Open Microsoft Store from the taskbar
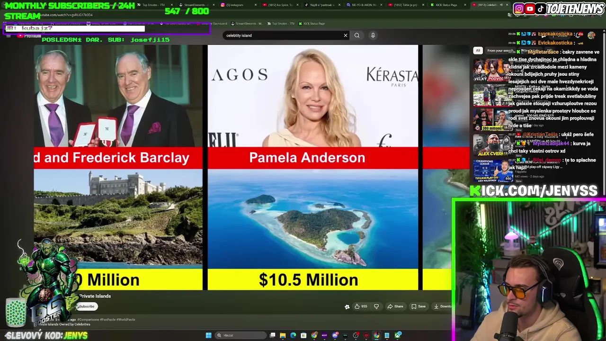Image resolution: width=606 pixels, height=341 pixels. [303, 335]
